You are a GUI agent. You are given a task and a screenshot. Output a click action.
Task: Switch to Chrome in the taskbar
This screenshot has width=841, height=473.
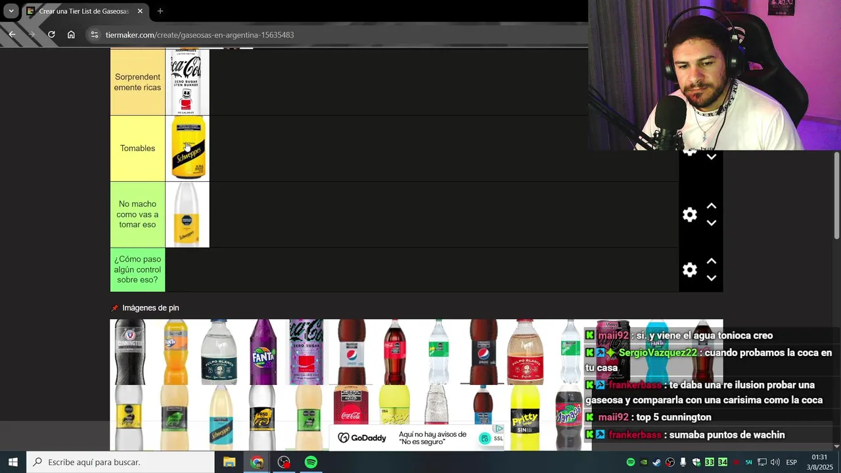(x=257, y=462)
